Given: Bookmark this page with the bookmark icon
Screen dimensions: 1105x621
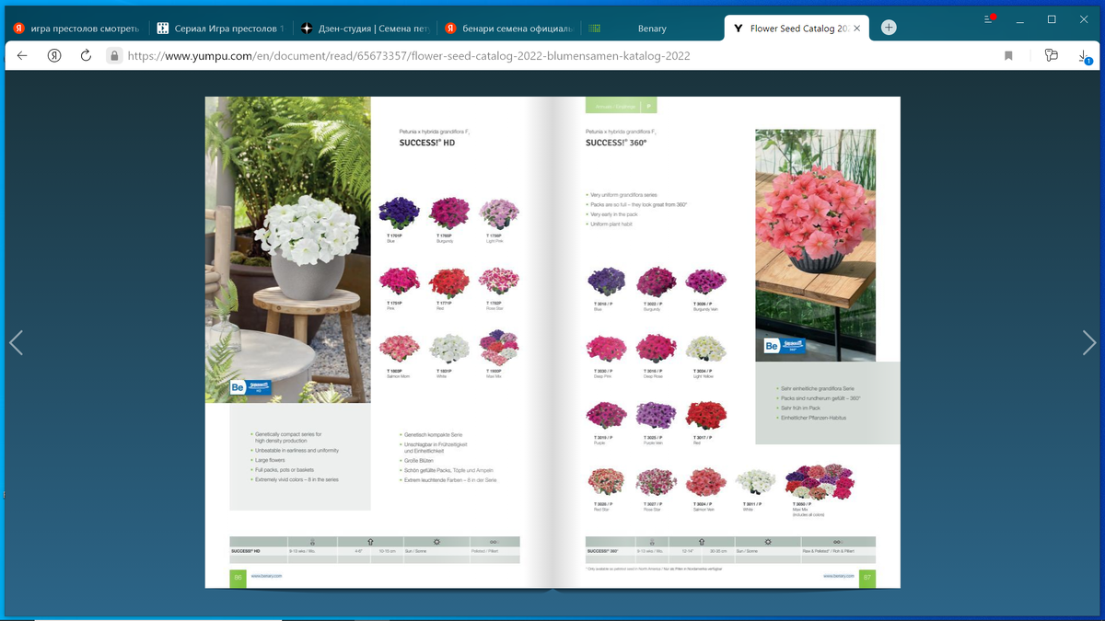Looking at the screenshot, I should tap(1008, 55).
